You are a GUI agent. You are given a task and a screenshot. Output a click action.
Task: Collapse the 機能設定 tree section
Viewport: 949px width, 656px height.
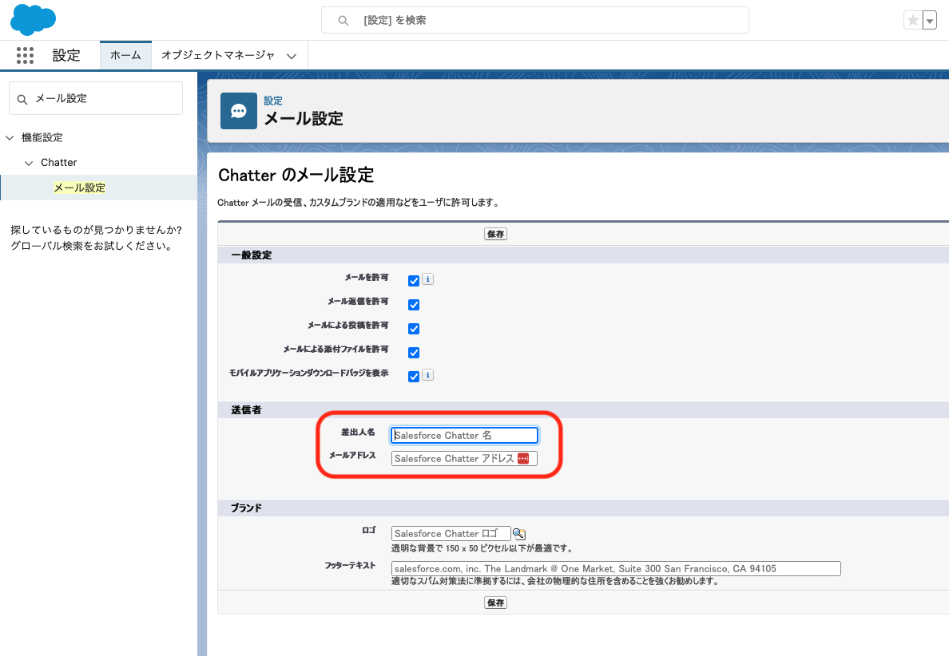10,138
